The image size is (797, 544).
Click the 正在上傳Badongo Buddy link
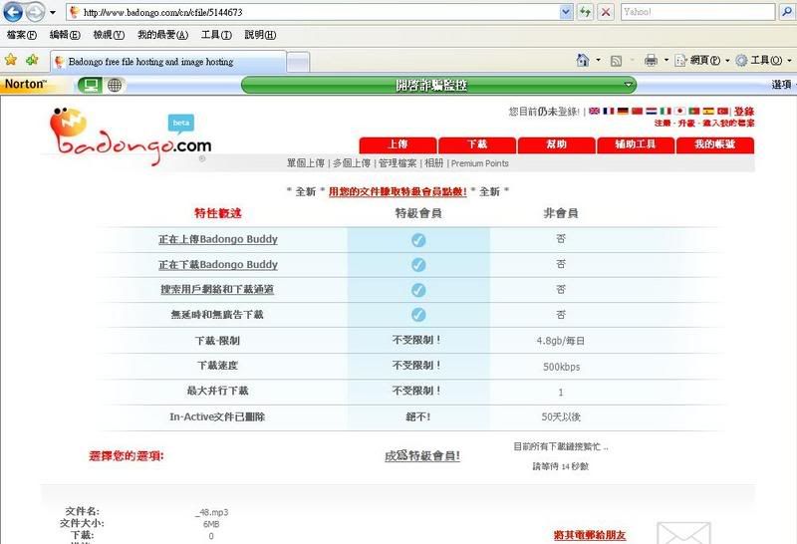pyautogui.click(x=218, y=239)
